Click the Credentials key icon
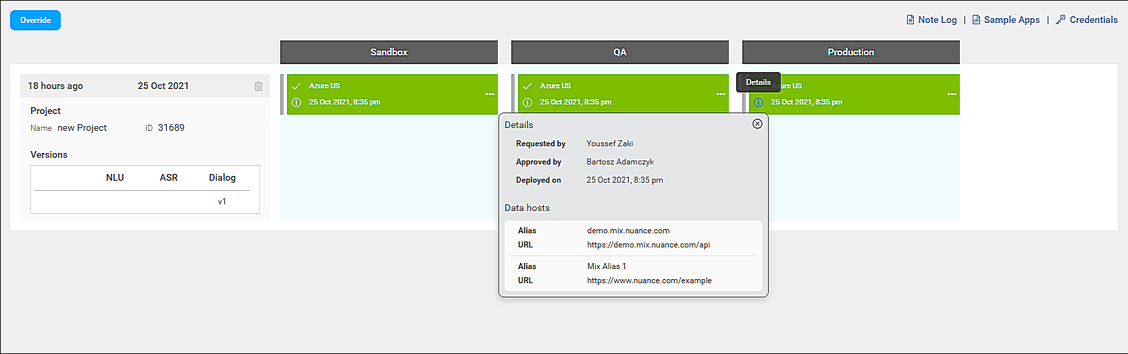This screenshot has height=354, width=1128. [x=1060, y=20]
